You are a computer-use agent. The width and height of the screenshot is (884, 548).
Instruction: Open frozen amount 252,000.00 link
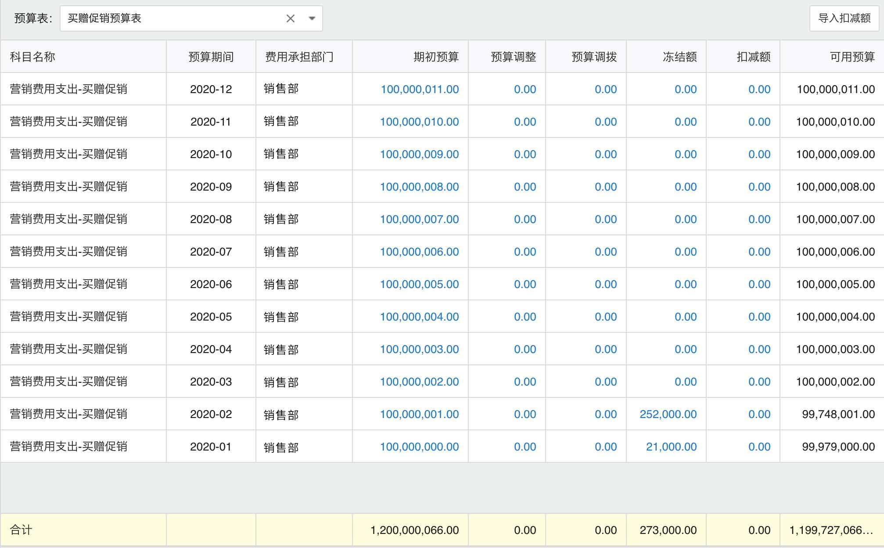pos(668,414)
